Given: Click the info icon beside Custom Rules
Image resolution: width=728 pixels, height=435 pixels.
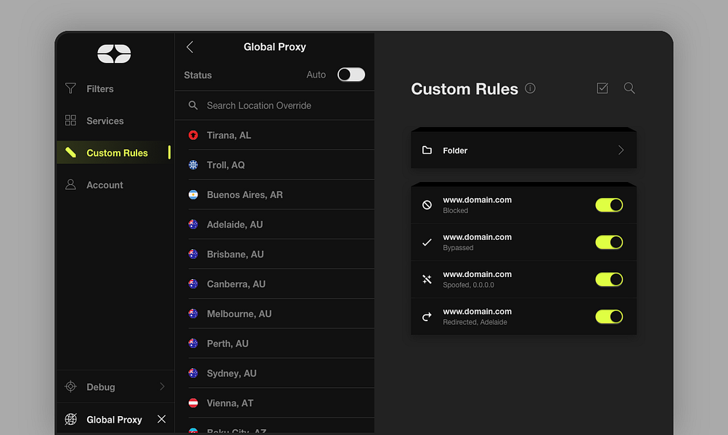Looking at the screenshot, I should [x=531, y=88].
